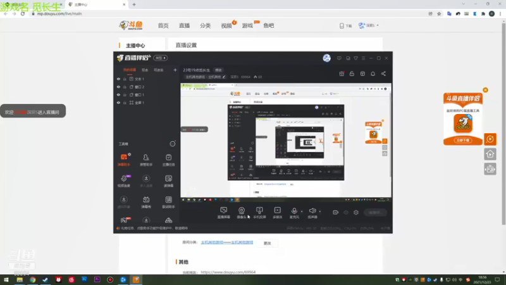Click the user avatar in the 直播伴侣 title bar
The height and width of the screenshot is (285, 506).
coord(326,58)
